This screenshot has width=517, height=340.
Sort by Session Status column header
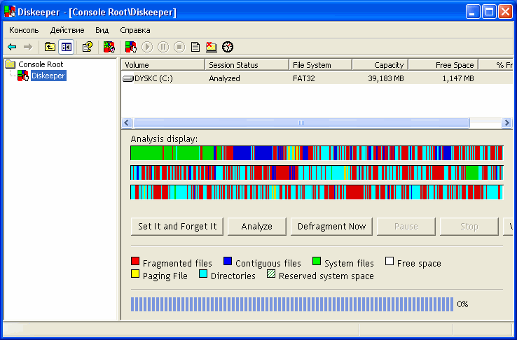(247, 65)
